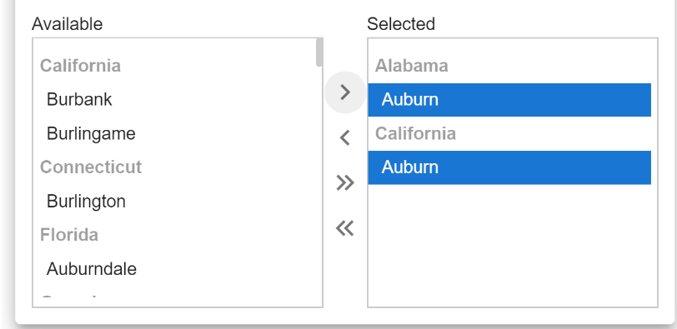Image resolution: width=677 pixels, height=329 pixels.
Task: Click the Selected list label
Action: [x=401, y=24]
